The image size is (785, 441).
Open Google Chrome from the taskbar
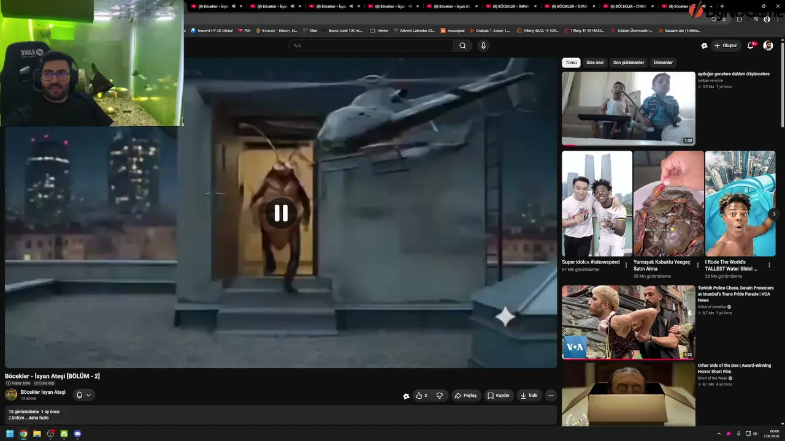coord(23,434)
